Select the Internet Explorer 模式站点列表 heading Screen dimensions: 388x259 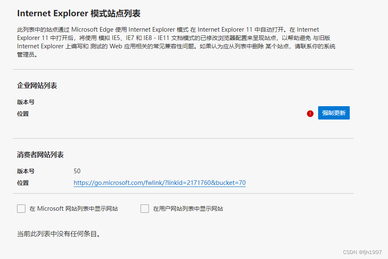point(79,13)
